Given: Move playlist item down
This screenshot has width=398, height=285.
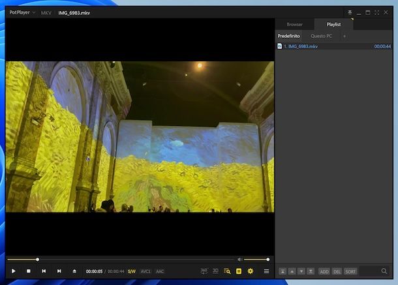Looking at the screenshot, I should (x=301, y=271).
